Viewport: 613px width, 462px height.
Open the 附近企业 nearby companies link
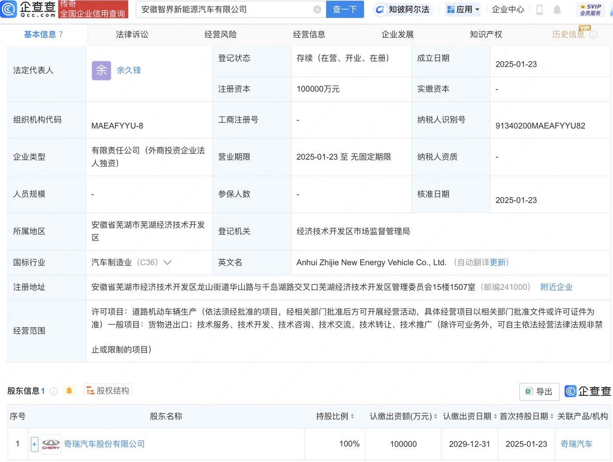pos(556,287)
